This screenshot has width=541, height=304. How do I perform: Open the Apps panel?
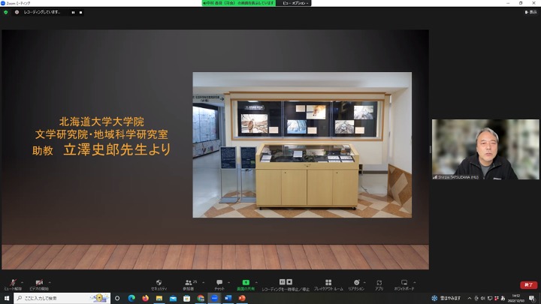pos(379,284)
